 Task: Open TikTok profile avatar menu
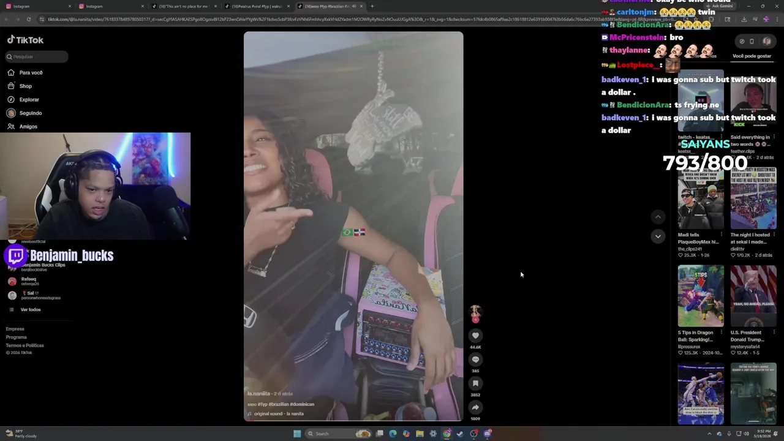coord(767,42)
